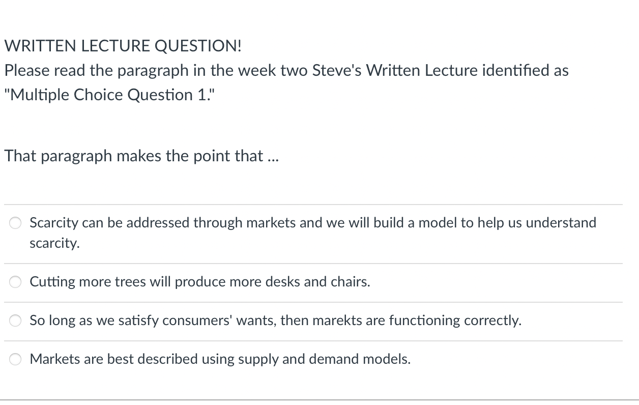The image size is (639, 405).
Task: Click the word 'scarcity' in the first option
Action: coord(53,243)
